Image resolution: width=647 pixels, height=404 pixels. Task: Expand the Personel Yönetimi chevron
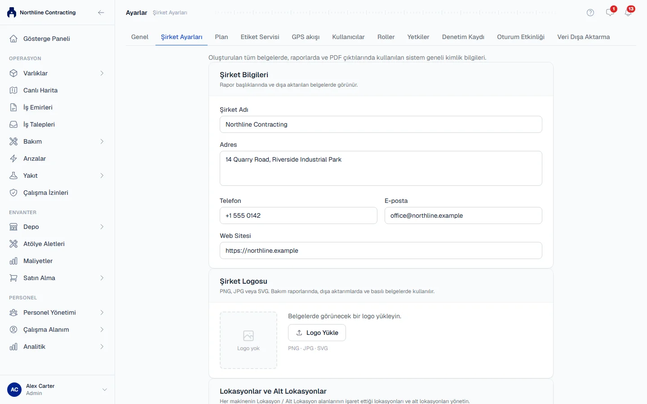pyautogui.click(x=102, y=312)
